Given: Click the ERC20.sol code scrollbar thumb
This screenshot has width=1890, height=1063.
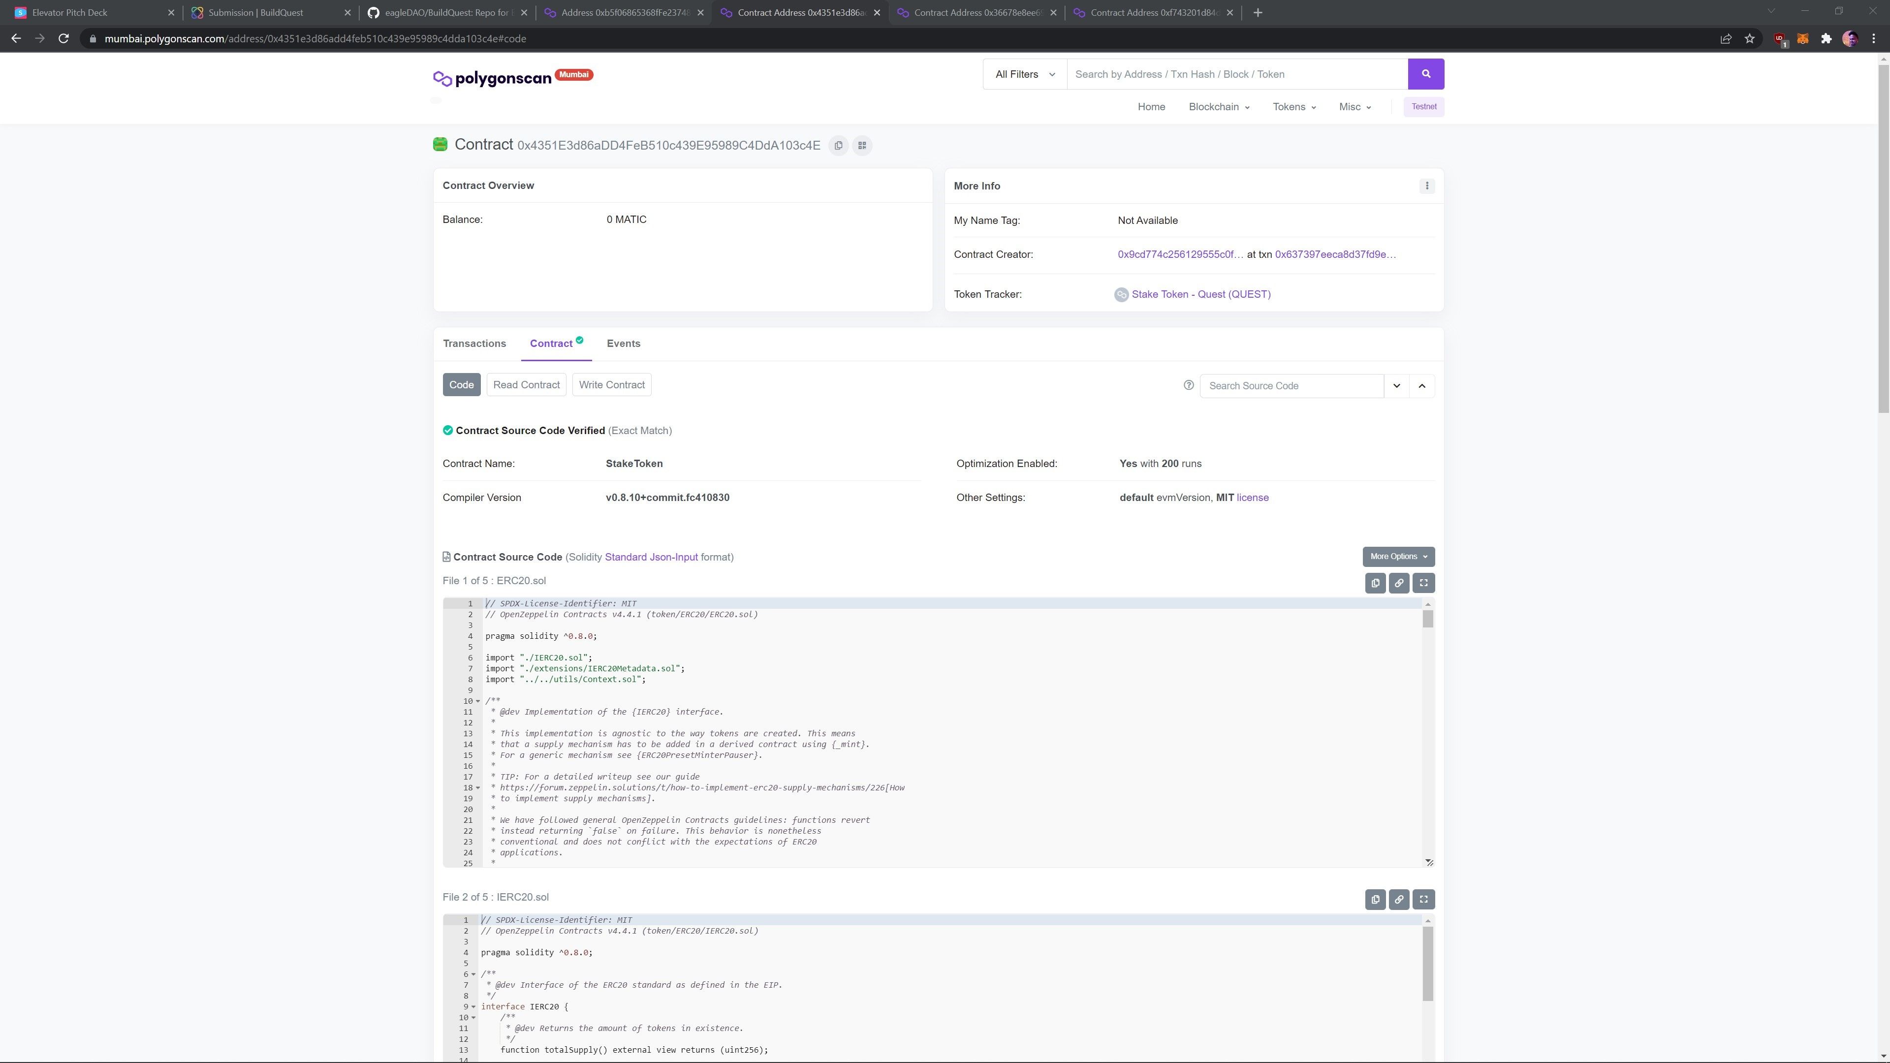Looking at the screenshot, I should point(1427,619).
